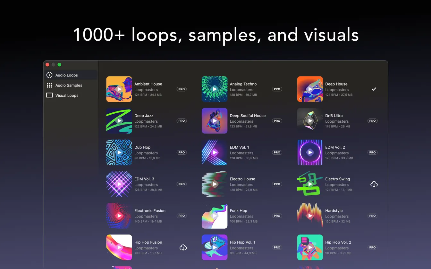431x269 pixels.
Task: Play the Dub Hop loop preview
Action: (119, 152)
